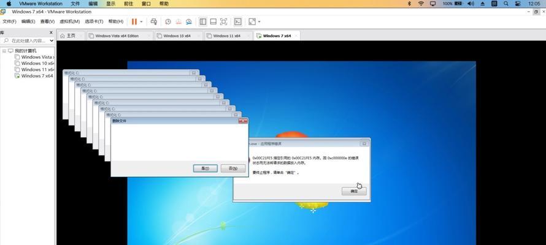The width and height of the screenshot is (546, 245).
Task: Close the library panel with its X
Action: [x=51, y=32]
